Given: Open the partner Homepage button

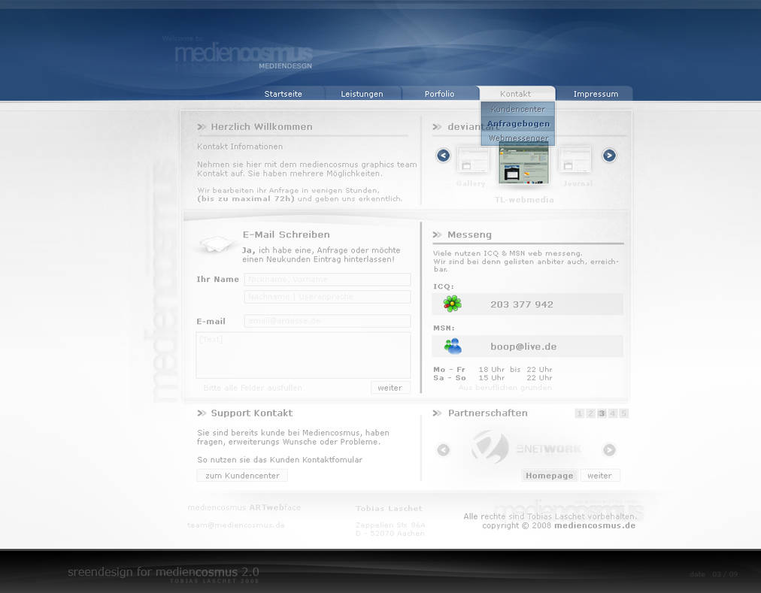Looking at the screenshot, I should (x=549, y=476).
